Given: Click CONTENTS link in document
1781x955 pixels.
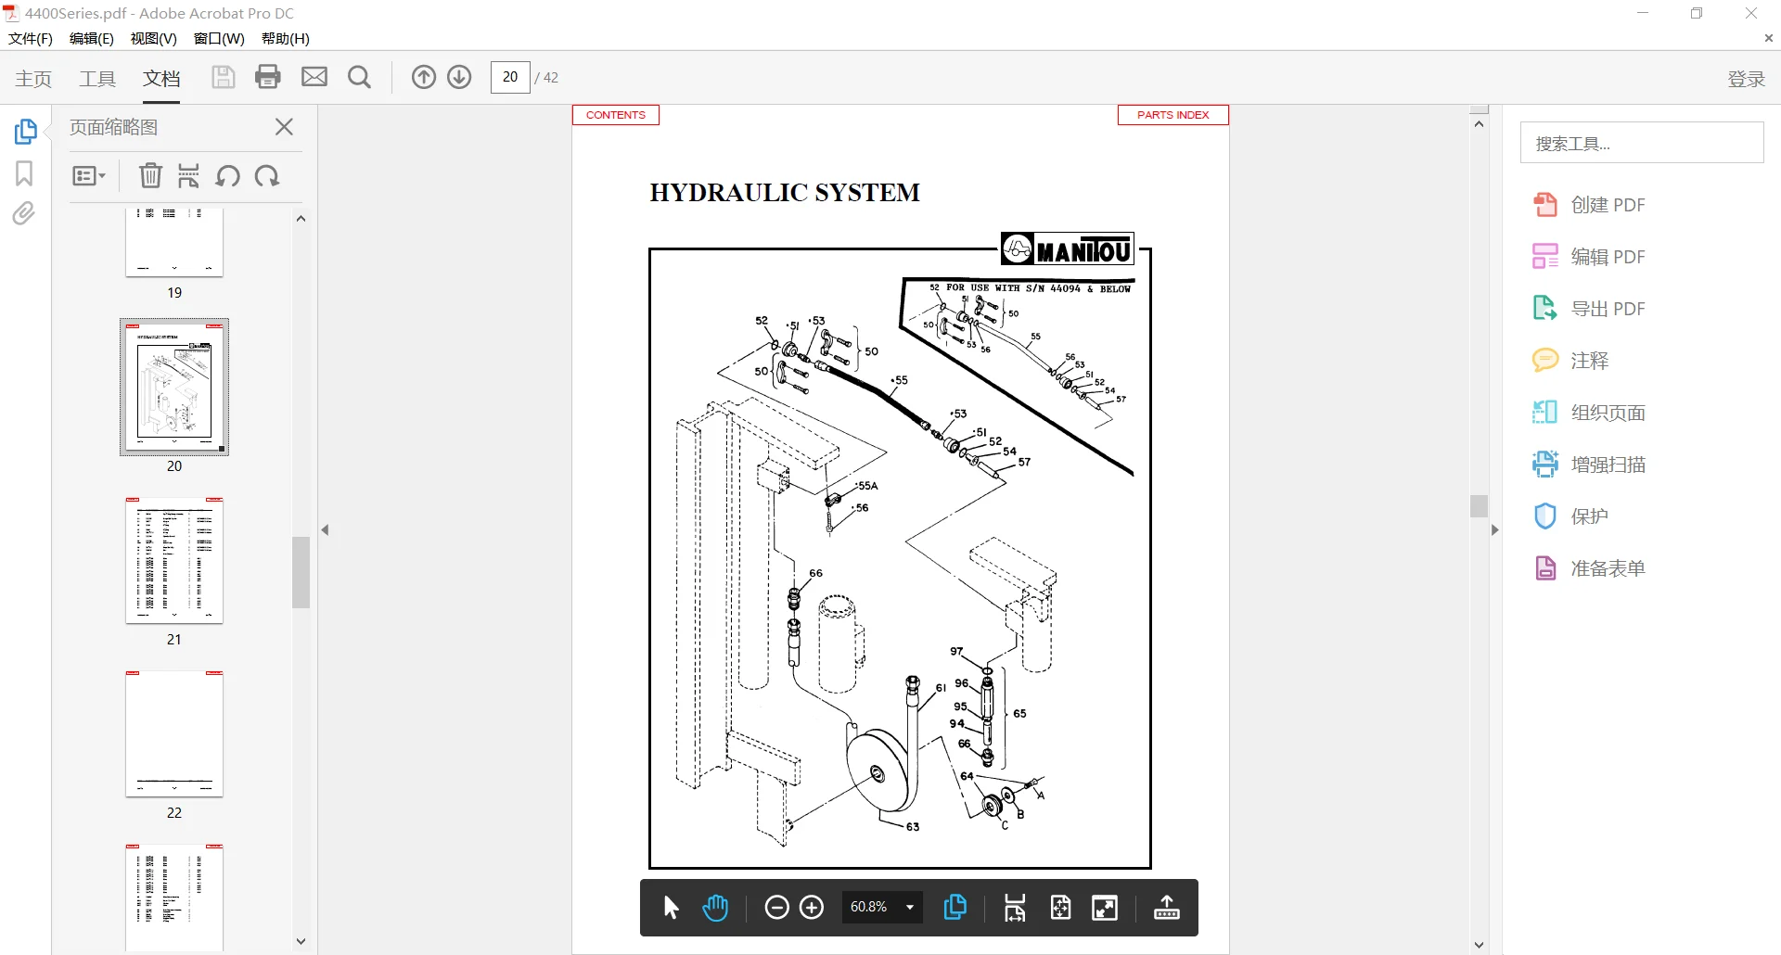Looking at the screenshot, I should [616, 115].
